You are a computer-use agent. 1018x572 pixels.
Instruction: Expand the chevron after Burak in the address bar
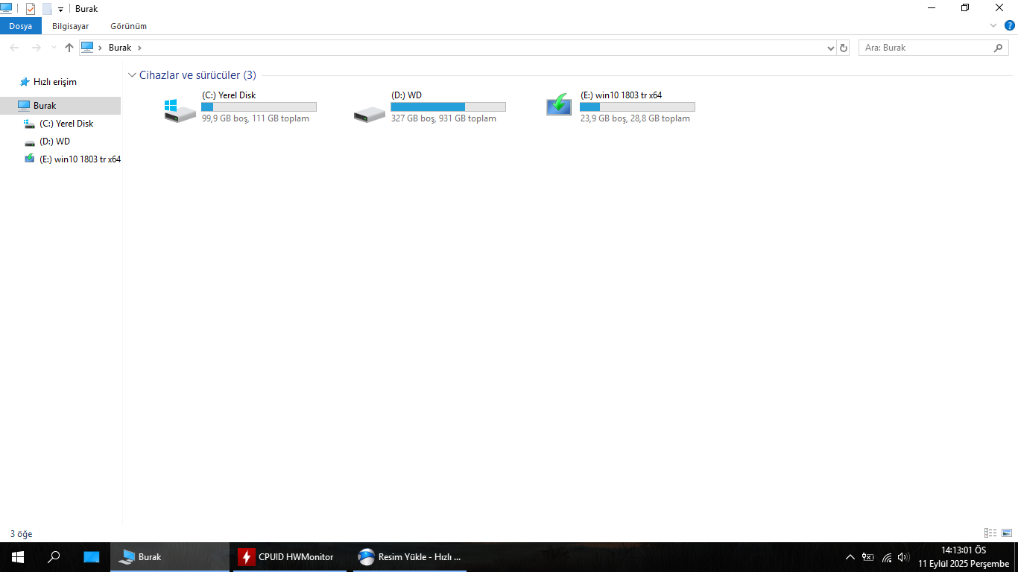click(x=139, y=48)
